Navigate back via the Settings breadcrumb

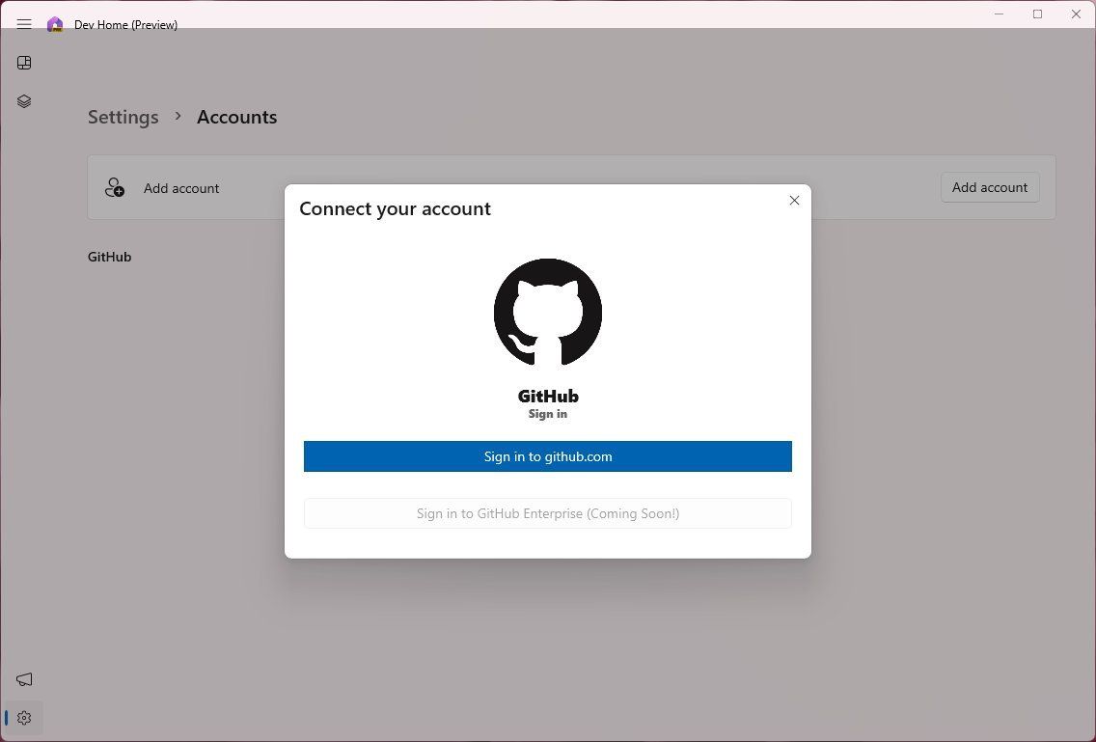[123, 117]
